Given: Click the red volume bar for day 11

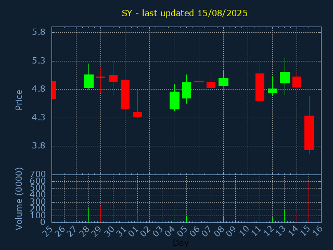Looking at the screenshot, I should pos(260,216).
